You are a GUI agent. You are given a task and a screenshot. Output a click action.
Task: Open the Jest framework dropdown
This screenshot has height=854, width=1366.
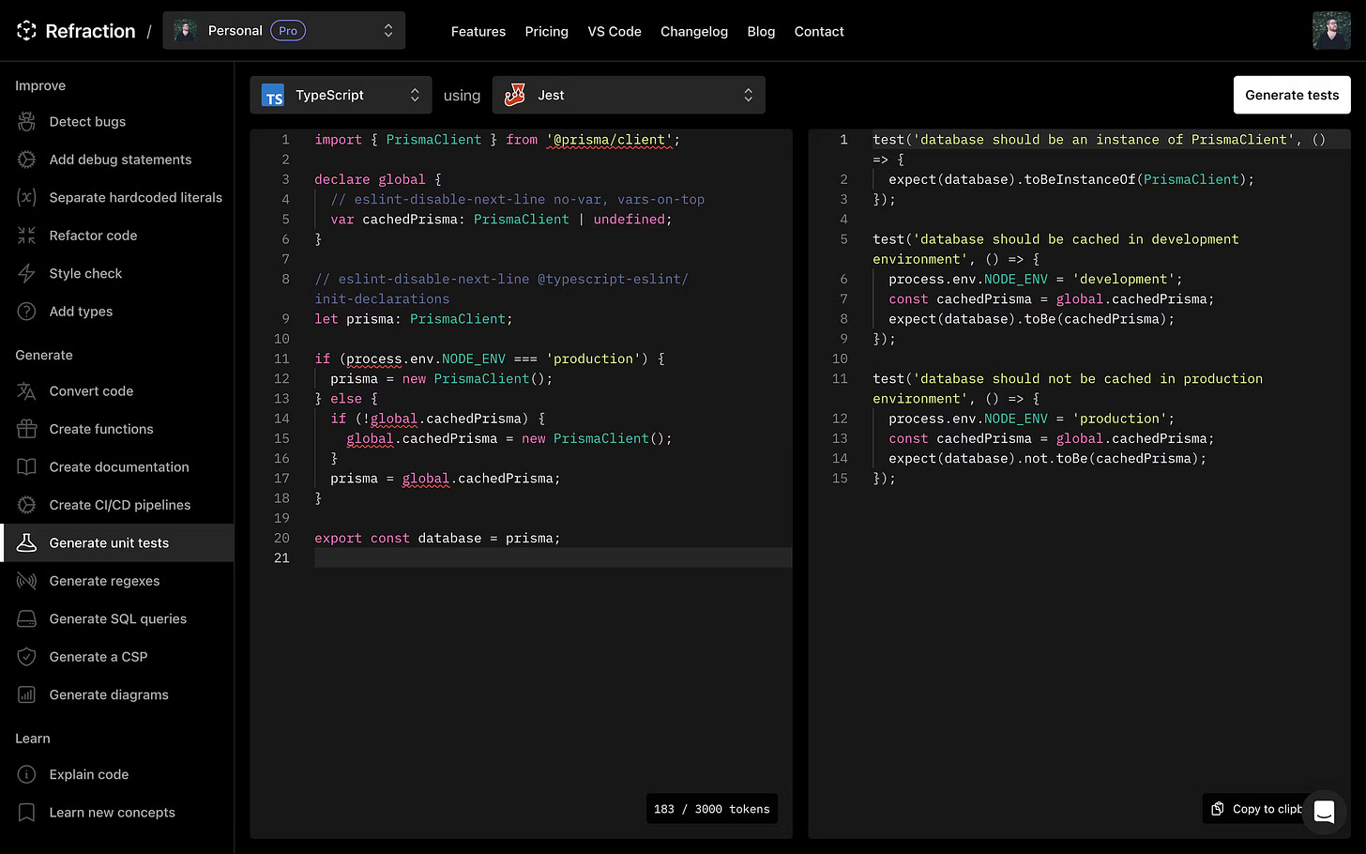click(629, 95)
